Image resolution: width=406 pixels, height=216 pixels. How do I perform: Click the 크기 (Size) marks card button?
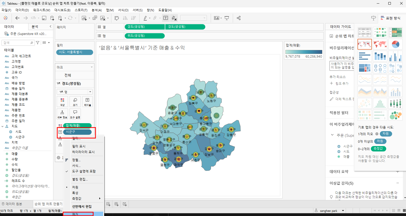click(75, 102)
